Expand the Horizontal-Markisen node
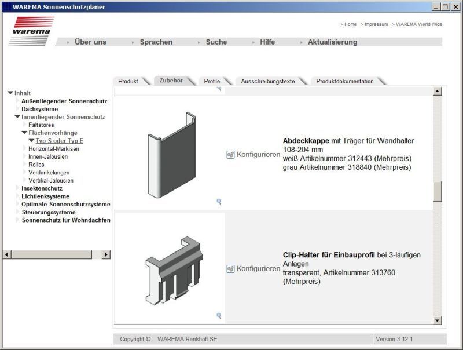The width and height of the screenshot is (463, 350). (25, 148)
